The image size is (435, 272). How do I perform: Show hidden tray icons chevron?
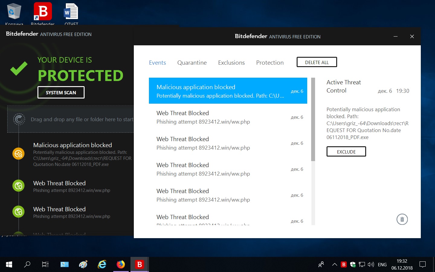(334, 264)
